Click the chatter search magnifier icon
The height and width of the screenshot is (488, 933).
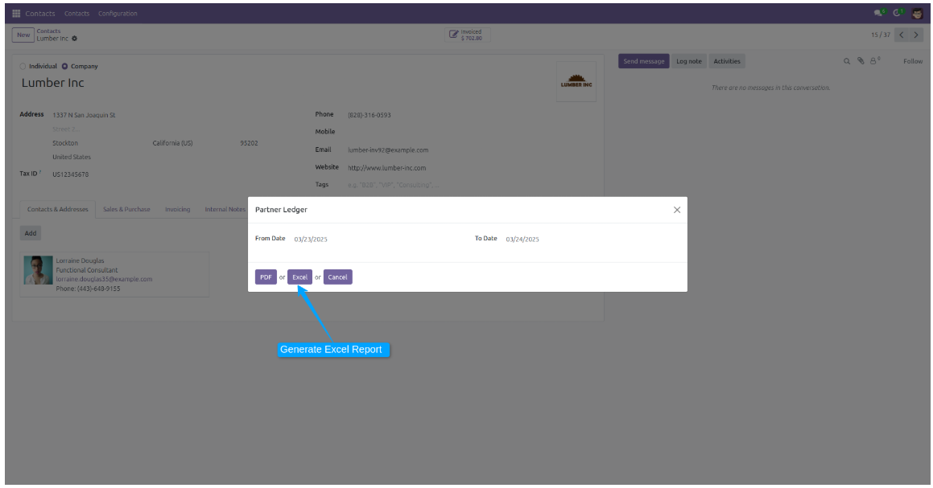(846, 61)
